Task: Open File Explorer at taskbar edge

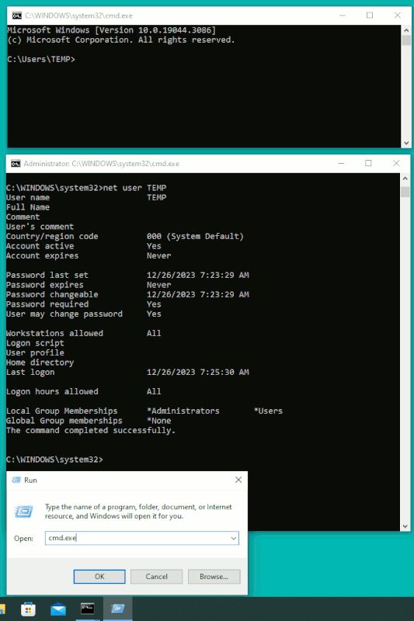Action: pyautogui.click(x=2, y=609)
